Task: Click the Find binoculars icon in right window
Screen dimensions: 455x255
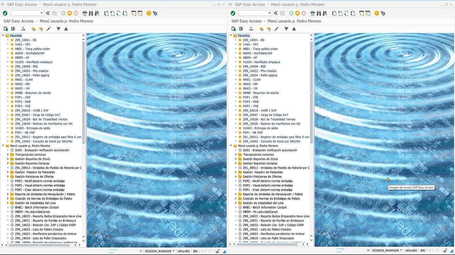Action: pyautogui.click(x=319, y=13)
